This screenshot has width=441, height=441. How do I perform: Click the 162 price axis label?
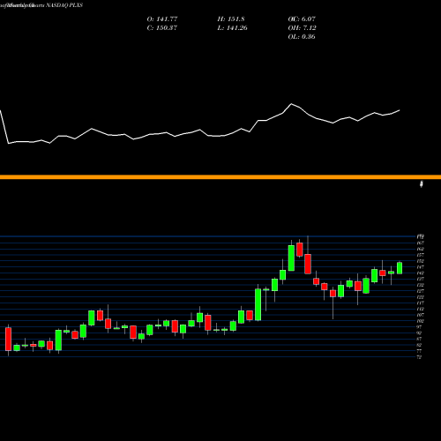tap(421, 249)
